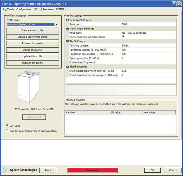Click Initialize this profile button
Viewport: 183px width, 176px height.
[x=32, y=63]
